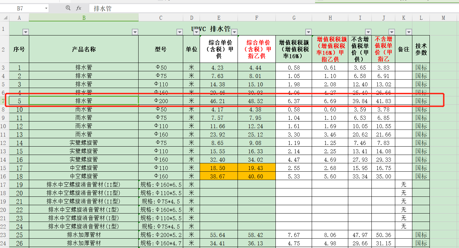Open the filter dropdown in column I
Image resolution: width=459 pixels, height=248 pixels.
tap(368, 32)
